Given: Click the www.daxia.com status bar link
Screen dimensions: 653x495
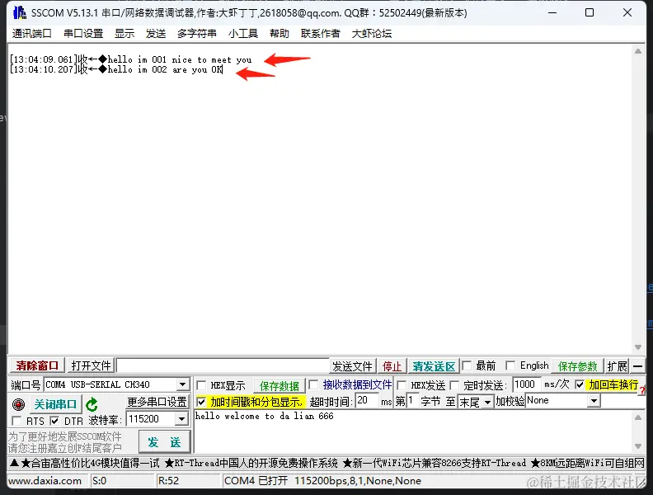Looking at the screenshot, I should point(45,481).
